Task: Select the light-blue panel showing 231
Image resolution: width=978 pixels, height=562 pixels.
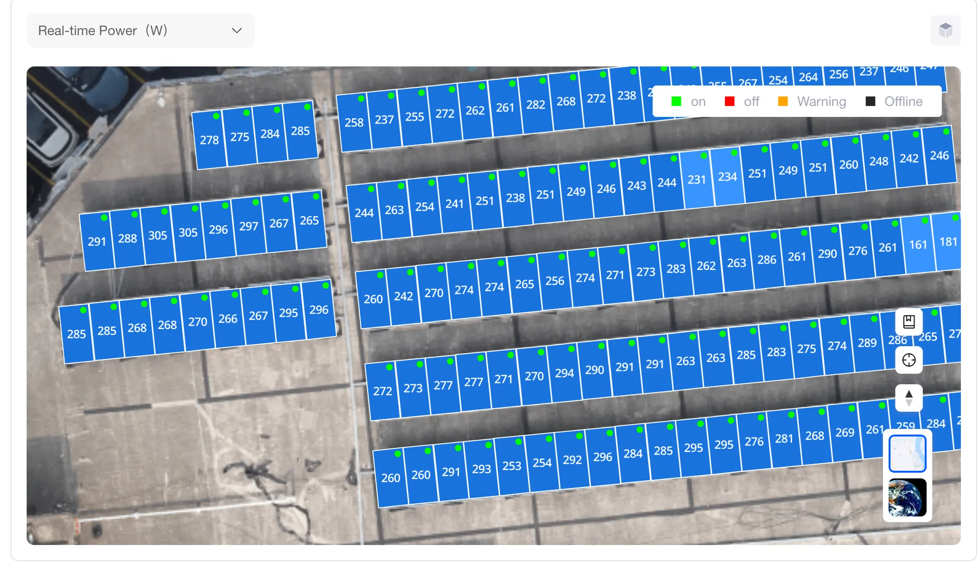Action: 697,180
